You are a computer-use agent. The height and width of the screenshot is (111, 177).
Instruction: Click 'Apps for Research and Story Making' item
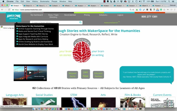(x=33, y=39)
